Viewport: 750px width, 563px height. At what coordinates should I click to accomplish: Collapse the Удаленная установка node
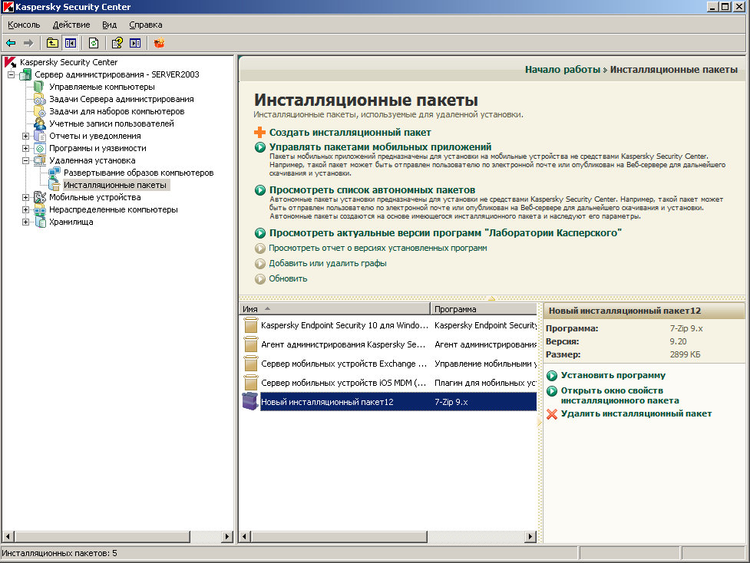[x=26, y=160]
